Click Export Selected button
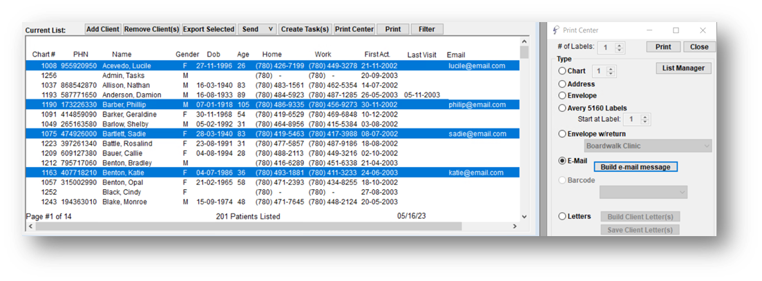This screenshot has height=281, width=762. click(209, 29)
